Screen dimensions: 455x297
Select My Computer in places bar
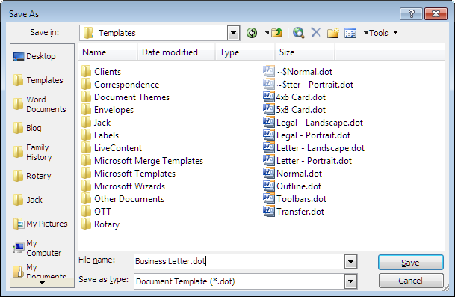point(37,248)
